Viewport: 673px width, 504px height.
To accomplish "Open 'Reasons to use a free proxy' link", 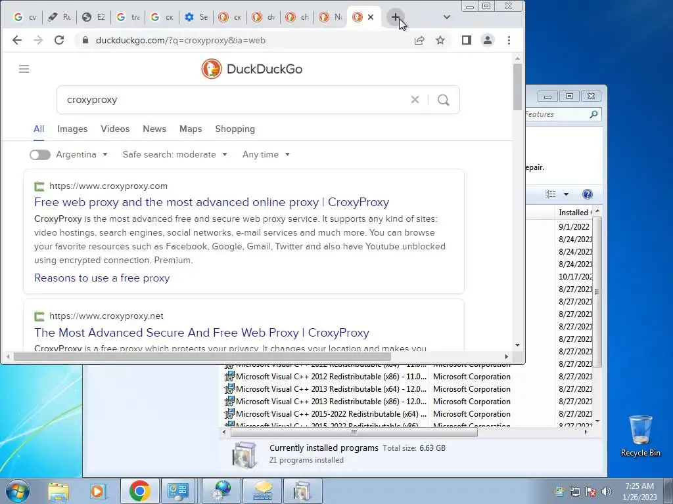I will tap(102, 278).
